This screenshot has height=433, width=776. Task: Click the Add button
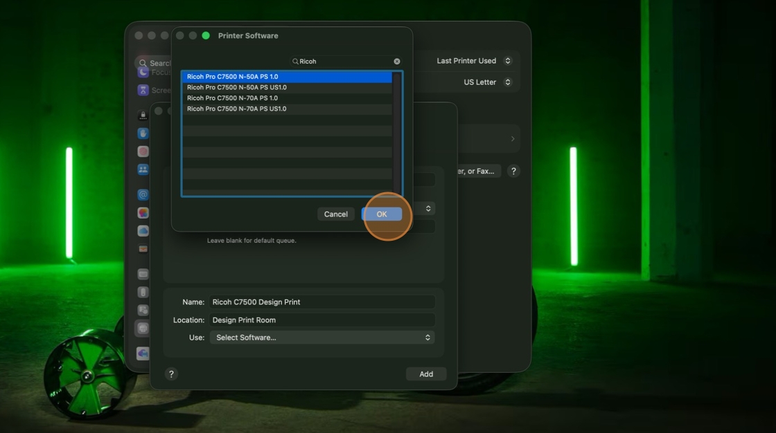tap(426, 374)
